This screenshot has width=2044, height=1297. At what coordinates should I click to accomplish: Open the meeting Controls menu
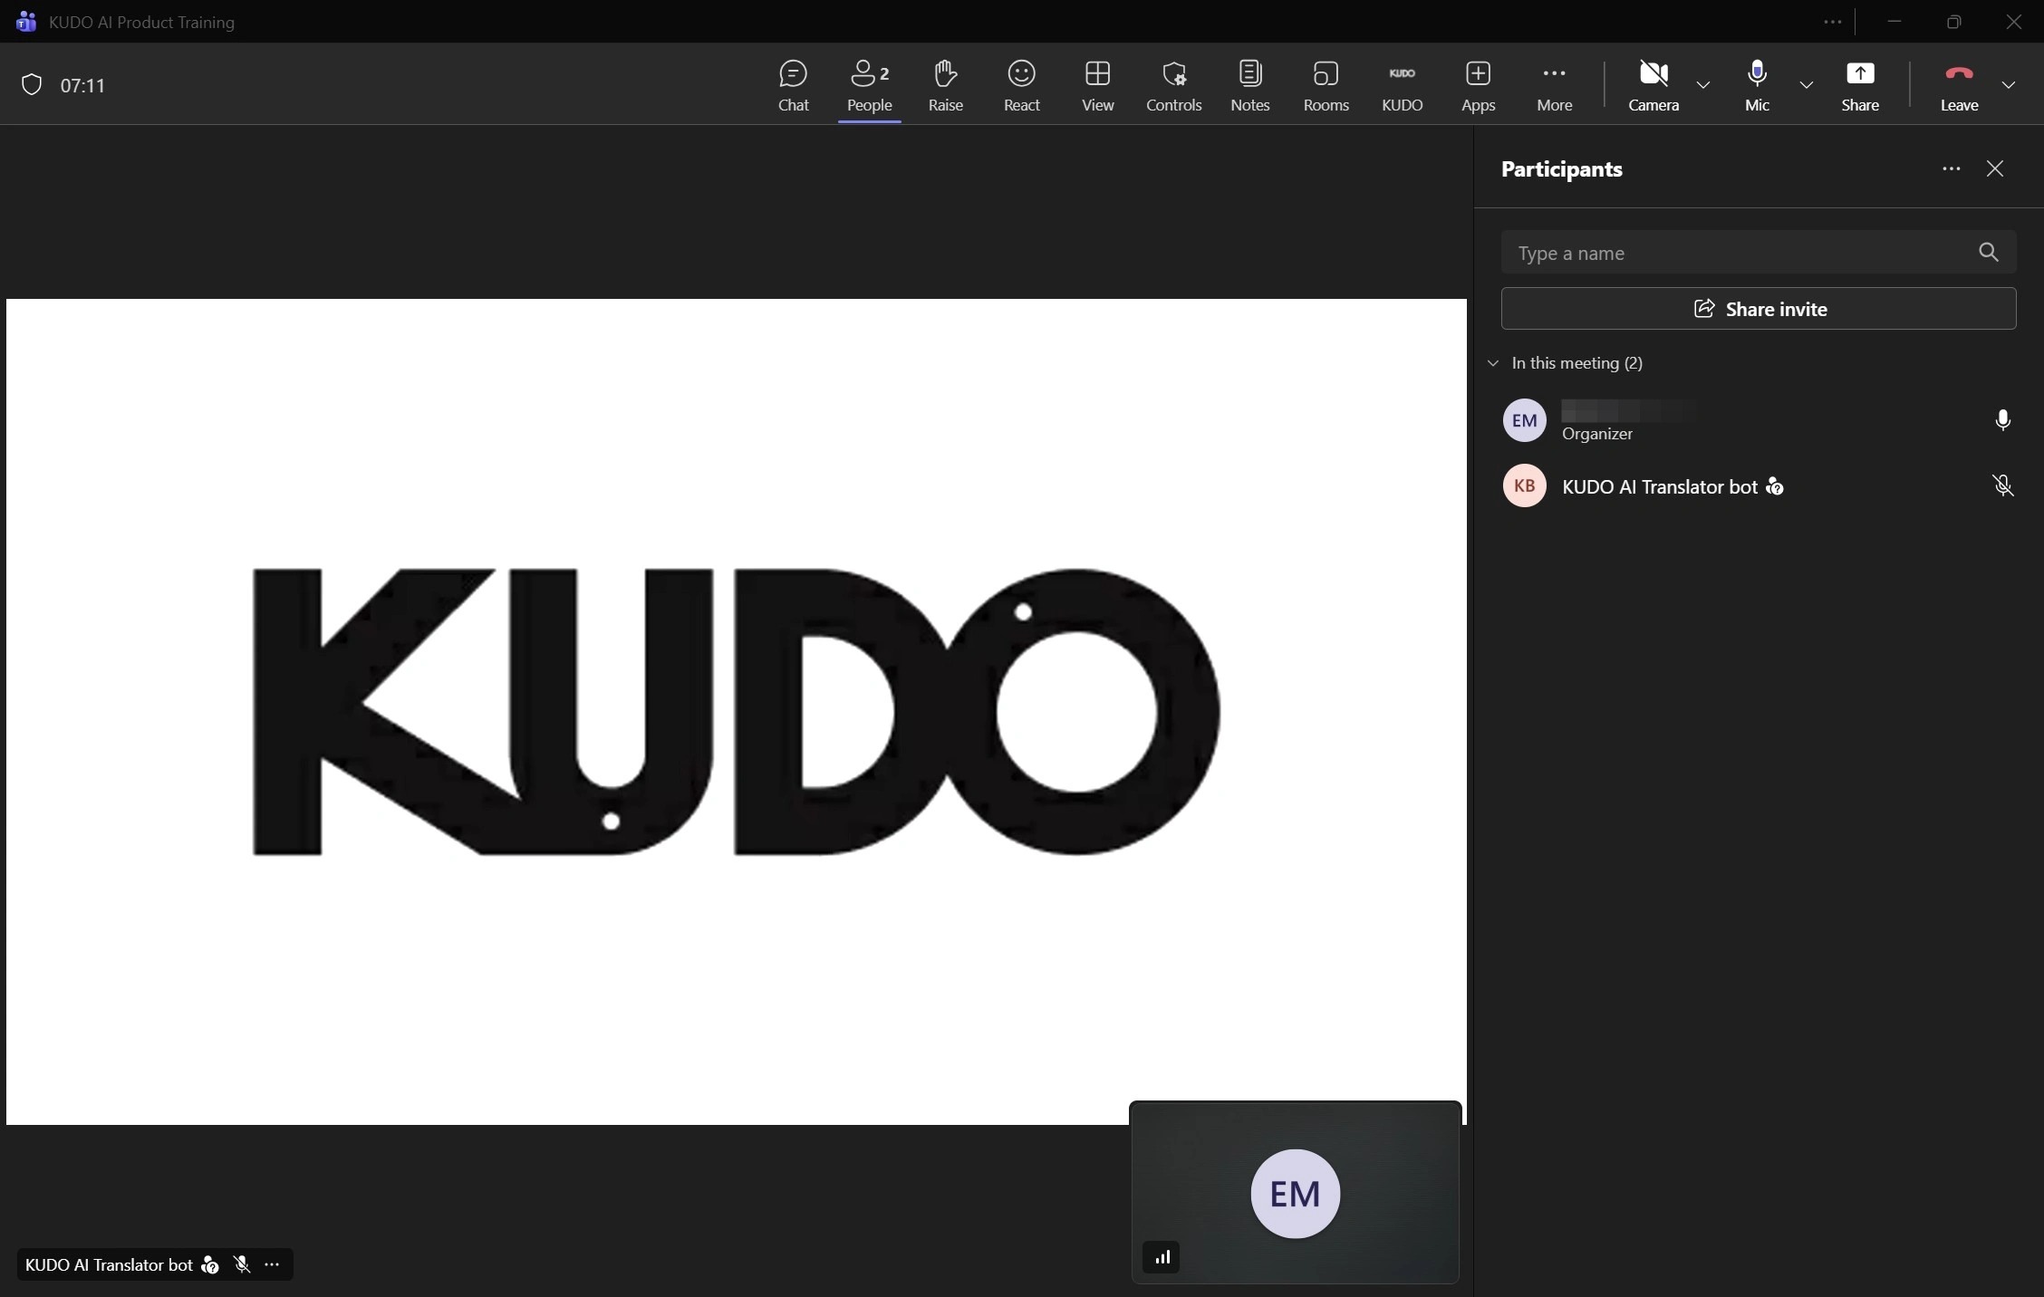click(1173, 85)
